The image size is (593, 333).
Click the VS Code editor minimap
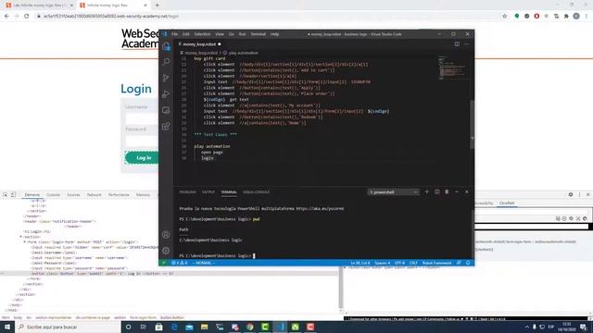tap(452, 68)
